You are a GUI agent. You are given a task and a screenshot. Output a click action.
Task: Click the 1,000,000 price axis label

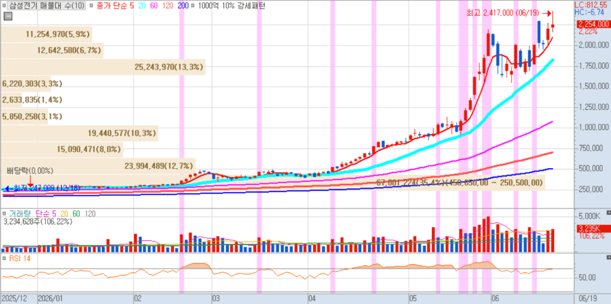(593, 127)
